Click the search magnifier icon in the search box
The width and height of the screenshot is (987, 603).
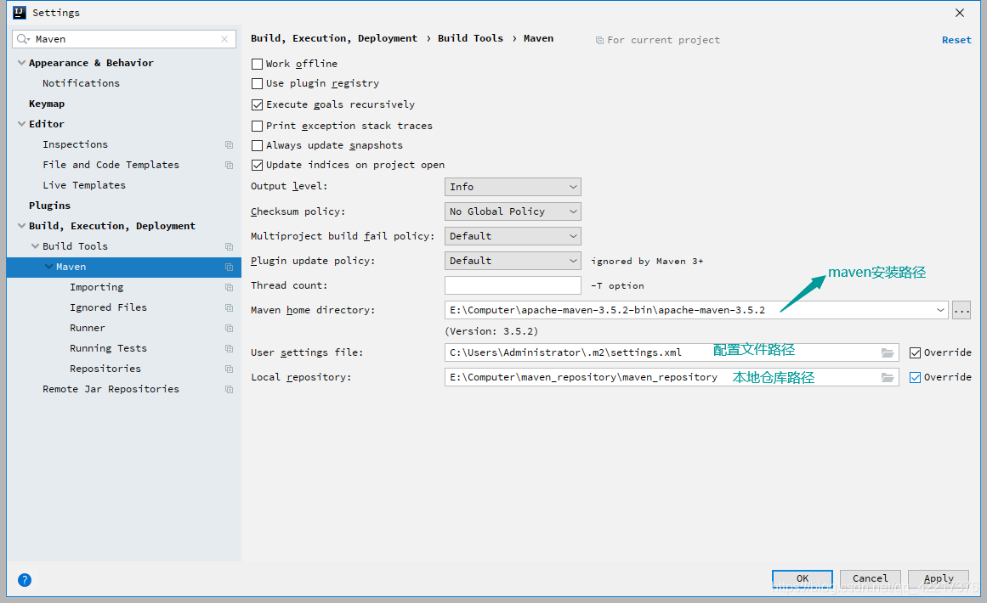point(23,39)
